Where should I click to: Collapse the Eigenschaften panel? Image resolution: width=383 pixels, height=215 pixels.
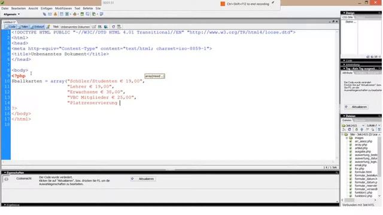(x=5, y=173)
